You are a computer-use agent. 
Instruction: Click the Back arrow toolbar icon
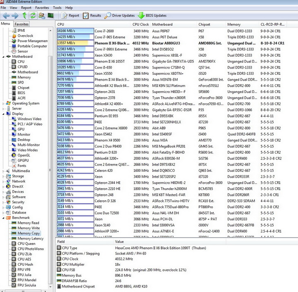tap(6, 16)
